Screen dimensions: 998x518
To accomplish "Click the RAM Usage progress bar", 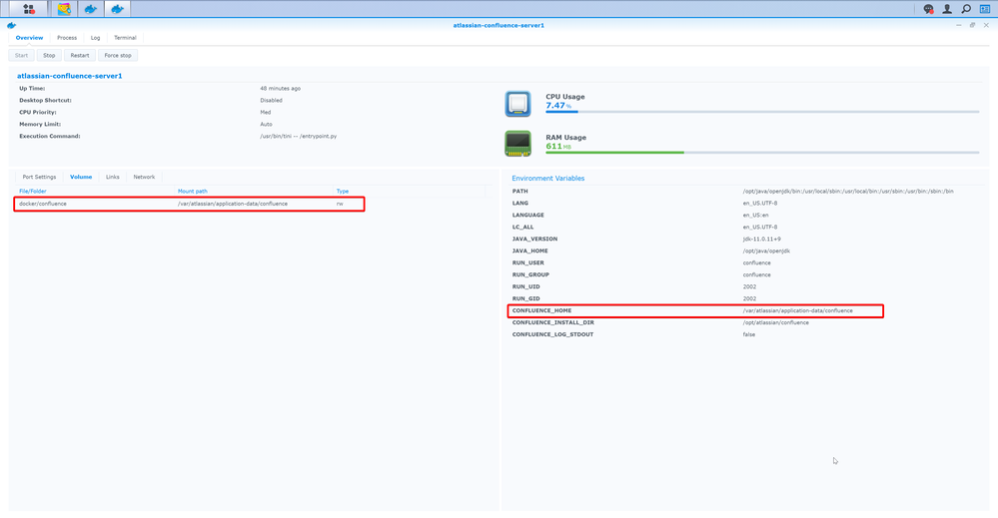I will tap(762, 153).
